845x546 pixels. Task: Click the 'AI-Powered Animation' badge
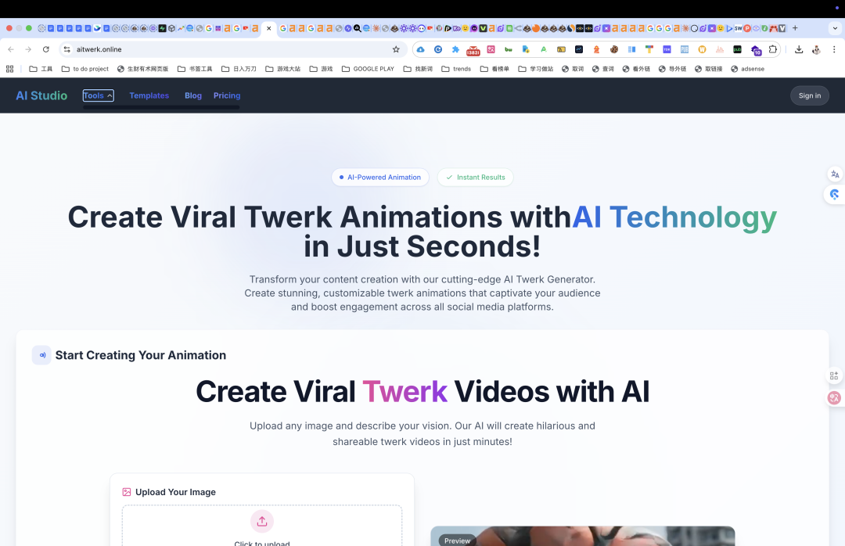pos(380,178)
